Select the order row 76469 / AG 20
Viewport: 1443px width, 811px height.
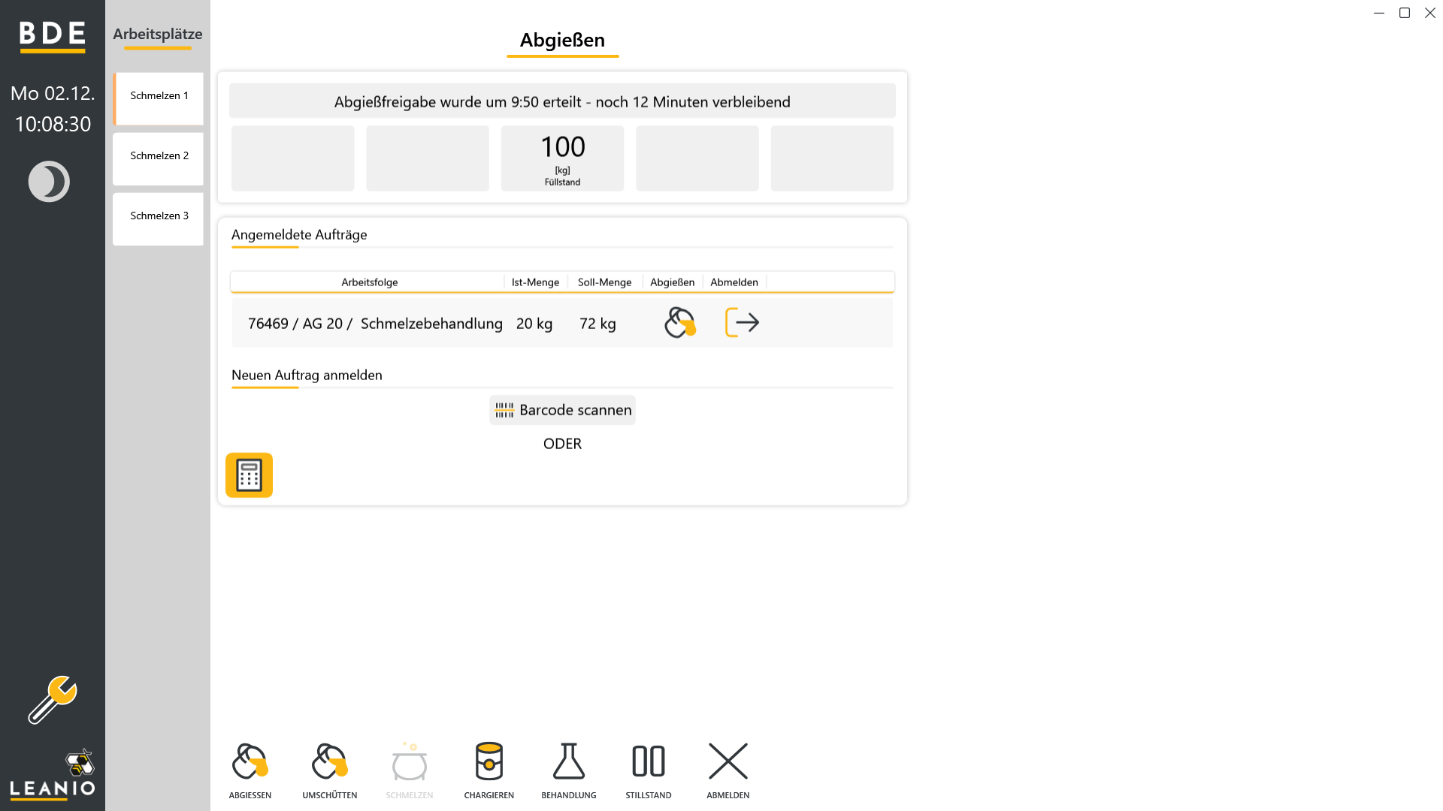click(x=562, y=323)
